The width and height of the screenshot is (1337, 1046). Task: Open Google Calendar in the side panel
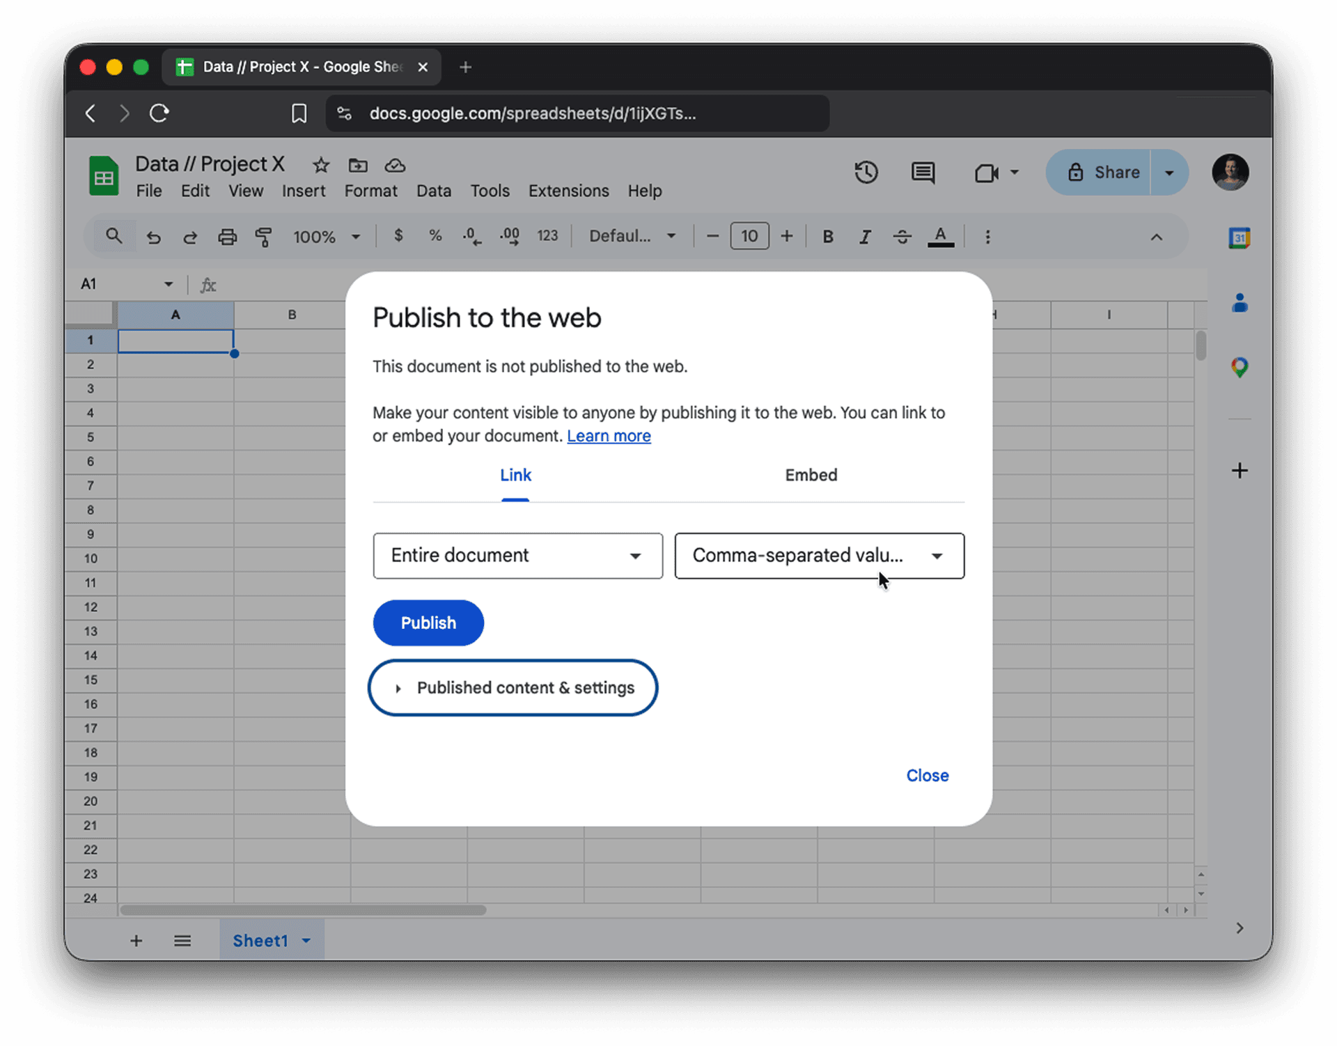1239,237
